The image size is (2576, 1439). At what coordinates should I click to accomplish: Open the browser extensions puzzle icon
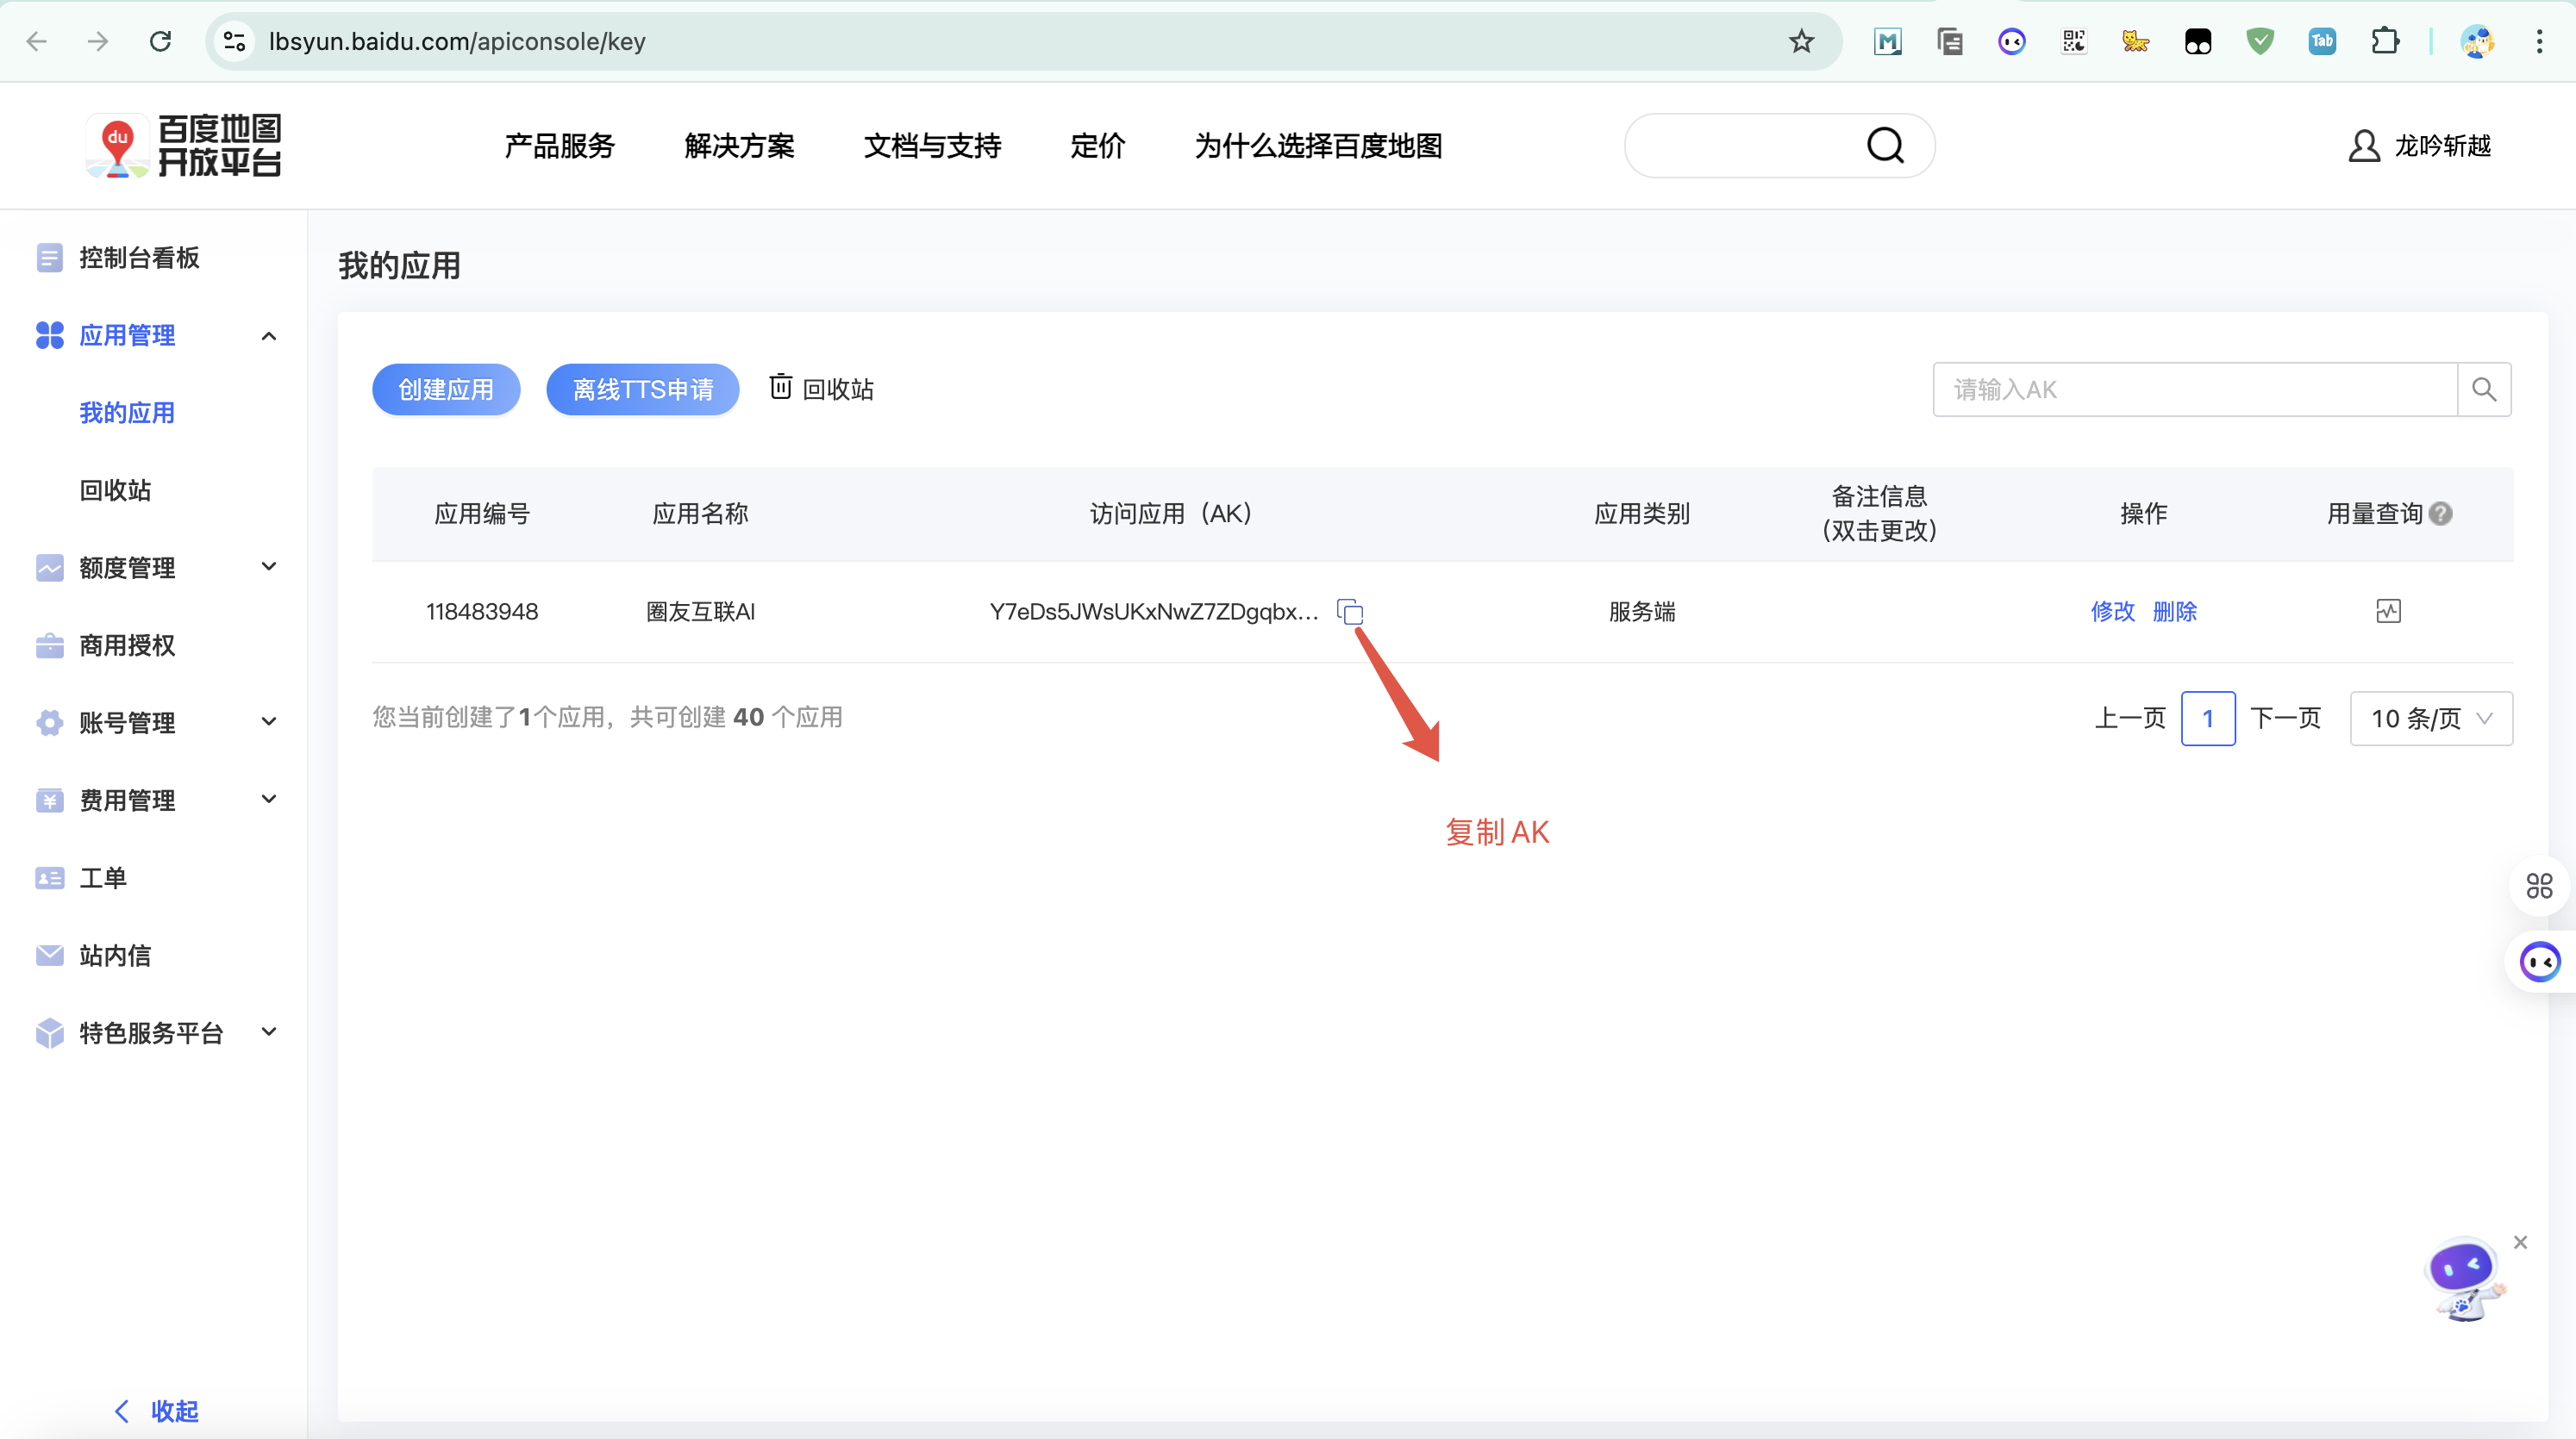2385,41
